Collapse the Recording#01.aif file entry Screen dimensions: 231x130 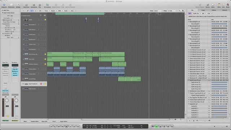[189, 22]
